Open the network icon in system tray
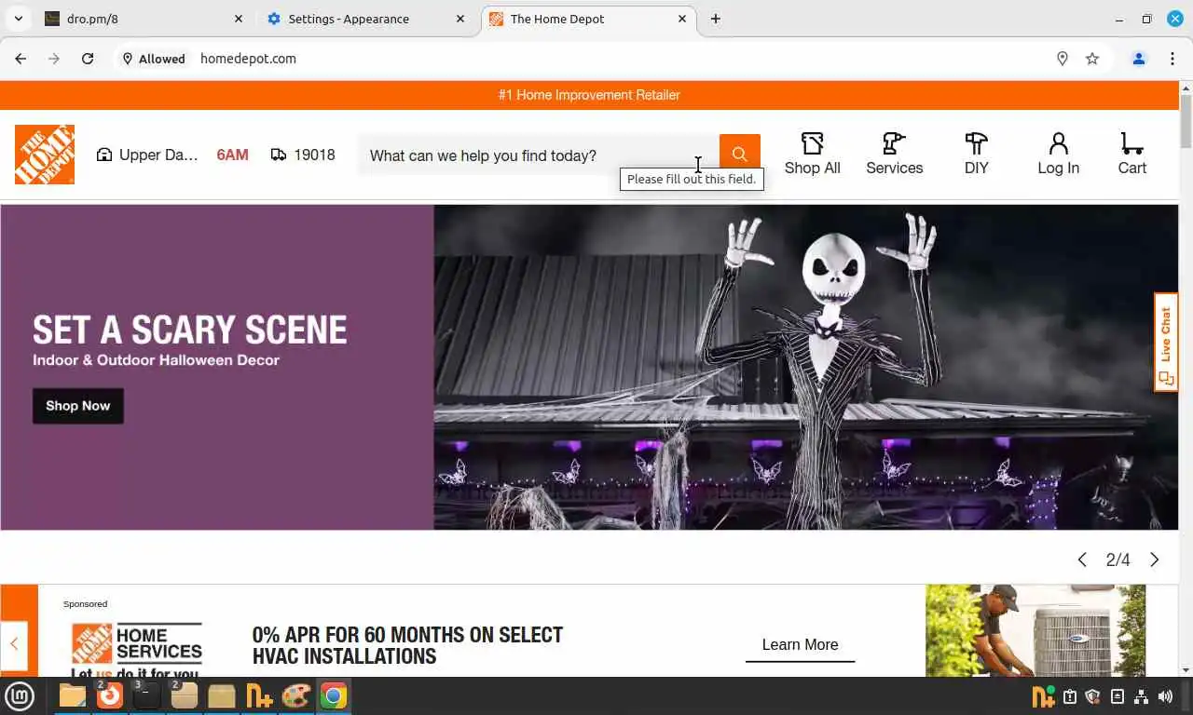The width and height of the screenshot is (1193, 715). (x=1142, y=696)
